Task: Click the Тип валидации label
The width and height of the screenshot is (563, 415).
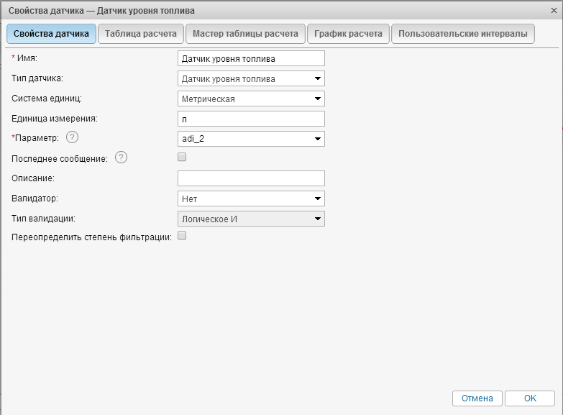Action: coord(43,219)
